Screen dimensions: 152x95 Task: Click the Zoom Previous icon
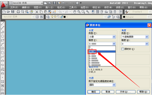point(88,12)
